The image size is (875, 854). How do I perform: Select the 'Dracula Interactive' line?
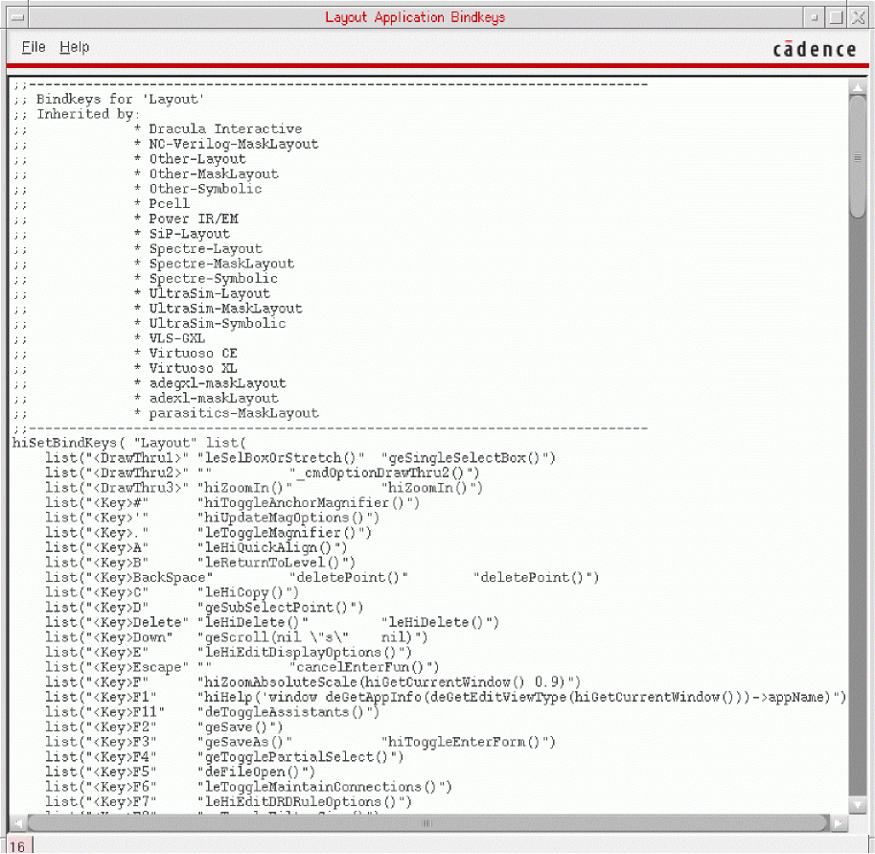pyautogui.click(x=219, y=129)
